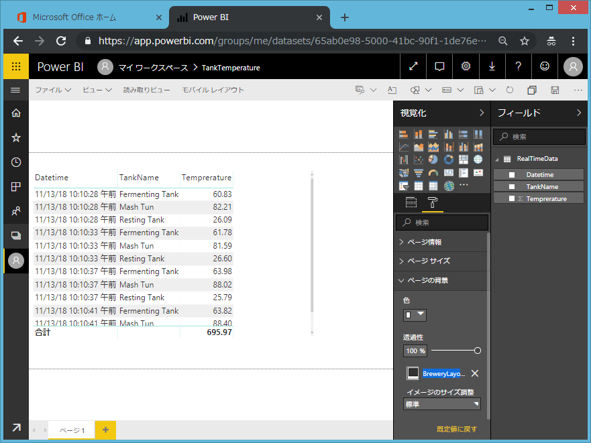Switch to 読み取りビュー
The image size is (591, 443).
147,90
